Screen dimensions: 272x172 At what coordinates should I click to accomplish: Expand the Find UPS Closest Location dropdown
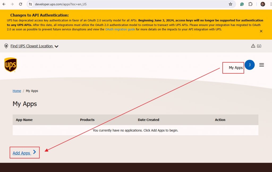[x=57, y=46]
